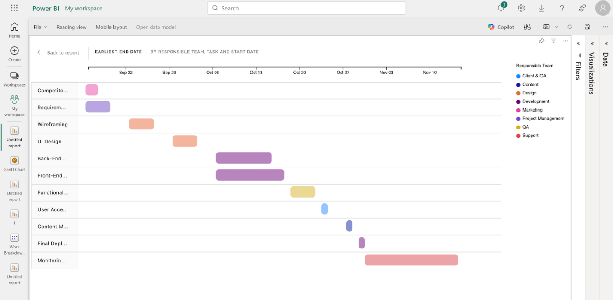Viewport: 613px width, 300px height.
Task: Select the yellow Functional task bar
Action: coord(303,192)
